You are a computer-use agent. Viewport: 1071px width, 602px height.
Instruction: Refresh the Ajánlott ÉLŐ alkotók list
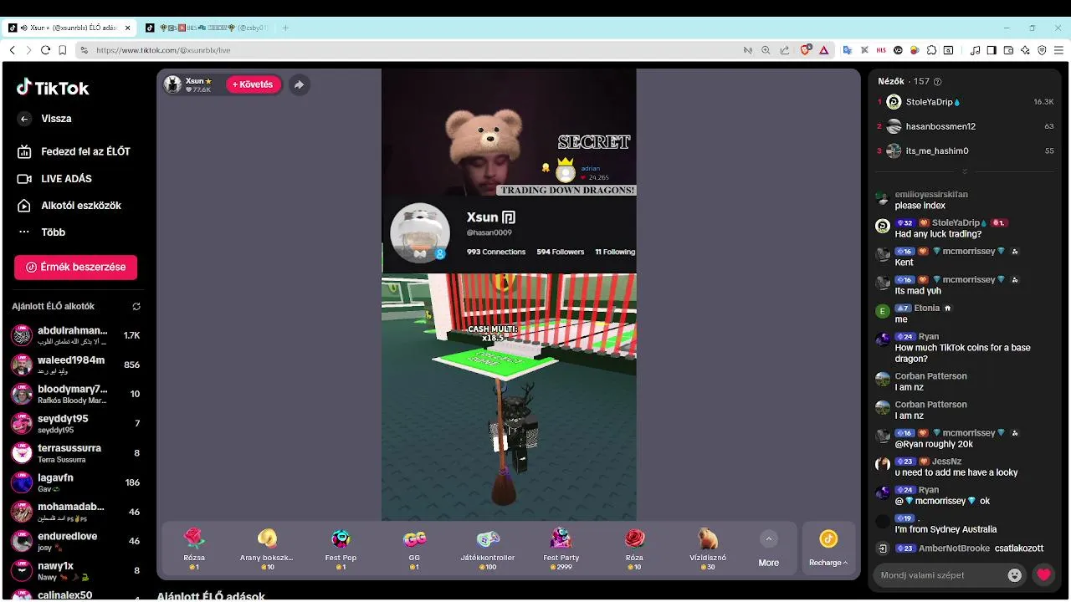[136, 307]
